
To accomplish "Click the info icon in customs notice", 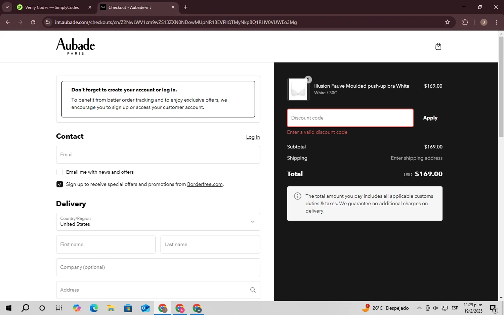I will click(298, 196).
